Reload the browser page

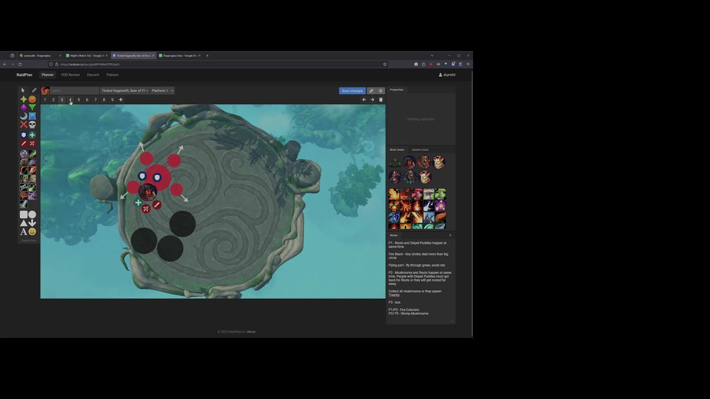[x=19, y=64]
